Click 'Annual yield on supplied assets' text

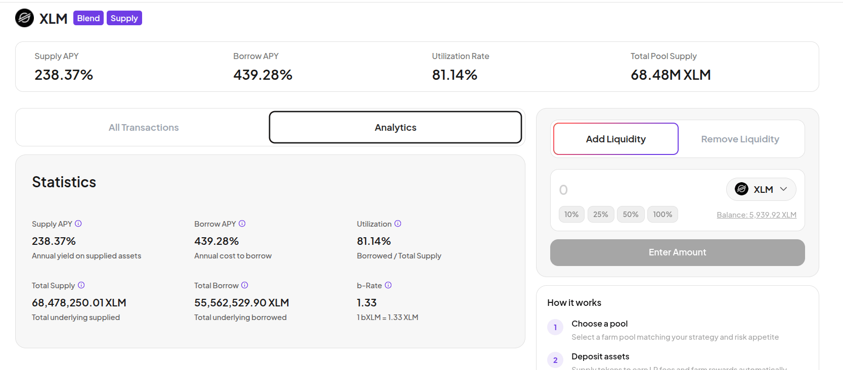(86, 256)
